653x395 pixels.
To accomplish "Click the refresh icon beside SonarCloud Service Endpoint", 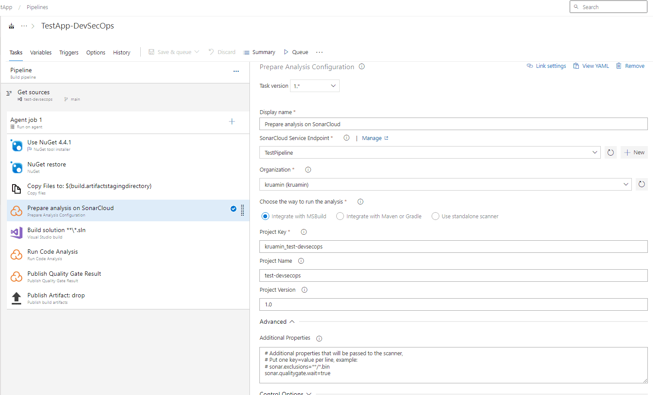I will (x=610, y=153).
